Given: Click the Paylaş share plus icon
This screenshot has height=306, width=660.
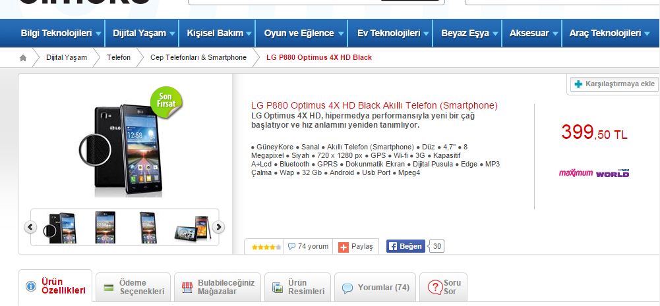Looking at the screenshot, I should pyautogui.click(x=344, y=247).
